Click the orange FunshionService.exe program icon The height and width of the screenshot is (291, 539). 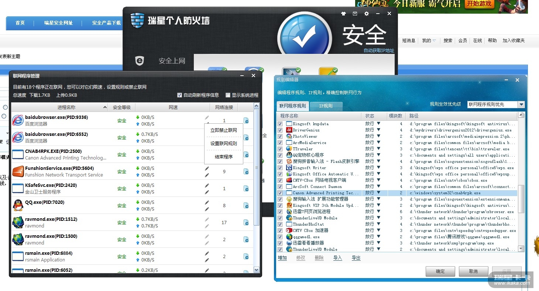[x=18, y=171]
